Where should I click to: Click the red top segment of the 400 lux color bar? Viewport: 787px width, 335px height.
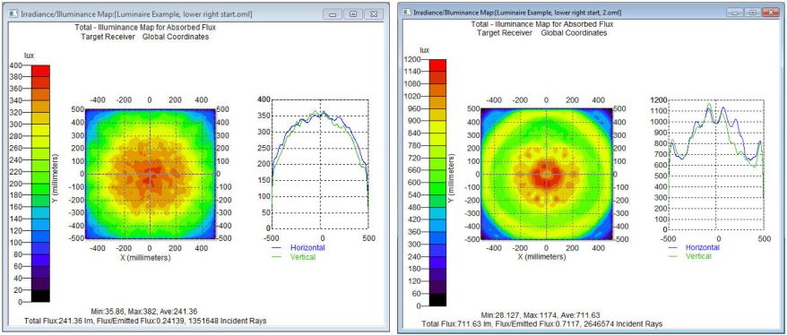tap(40, 72)
